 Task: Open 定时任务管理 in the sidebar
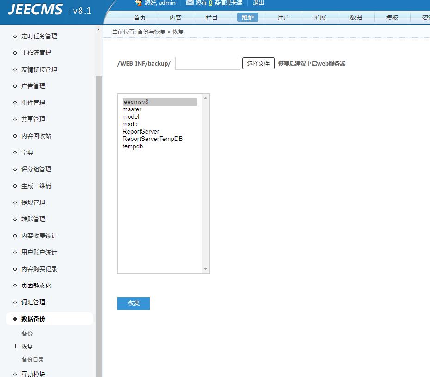click(x=39, y=36)
